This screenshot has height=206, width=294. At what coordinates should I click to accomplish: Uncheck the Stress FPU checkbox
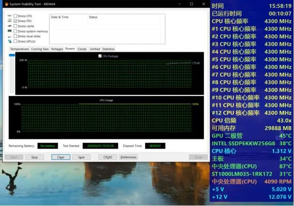(15, 21)
